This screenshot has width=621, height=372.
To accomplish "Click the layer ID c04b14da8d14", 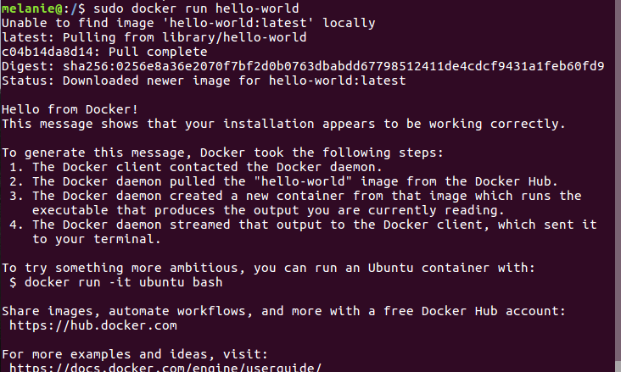I will point(48,52).
